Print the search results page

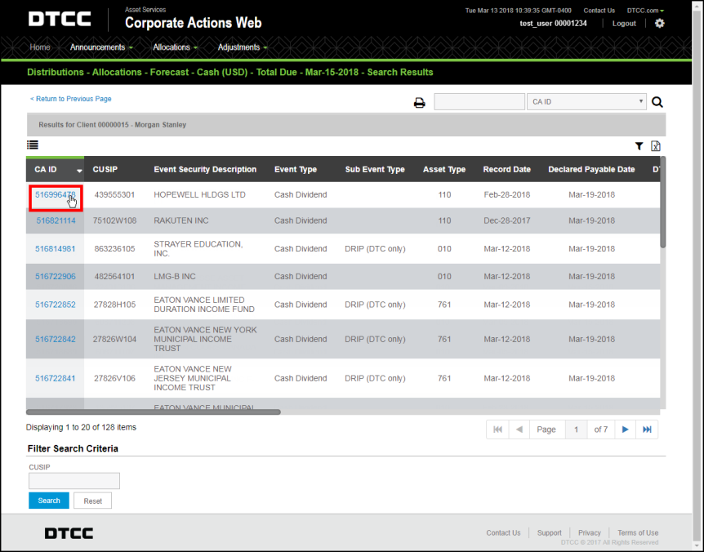[x=419, y=103]
